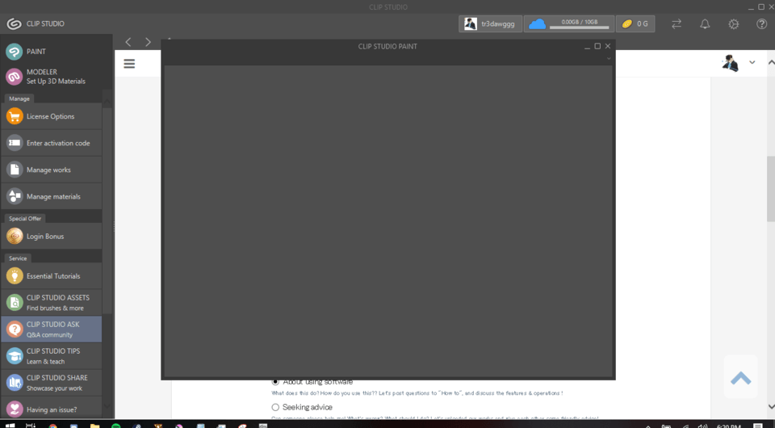Expand the dropdown chevron beside the avatar
775x428 pixels.
pyautogui.click(x=752, y=62)
